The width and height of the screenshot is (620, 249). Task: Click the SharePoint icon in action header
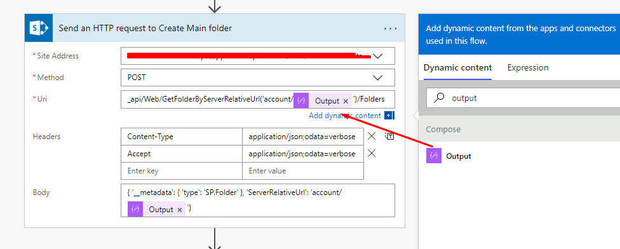(39, 28)
